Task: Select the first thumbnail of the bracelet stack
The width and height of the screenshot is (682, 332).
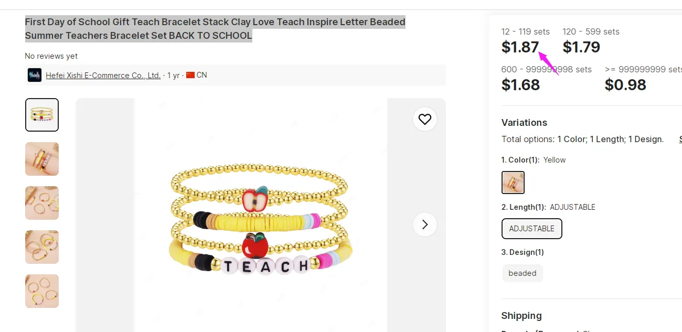Action: tap(42, 115)
